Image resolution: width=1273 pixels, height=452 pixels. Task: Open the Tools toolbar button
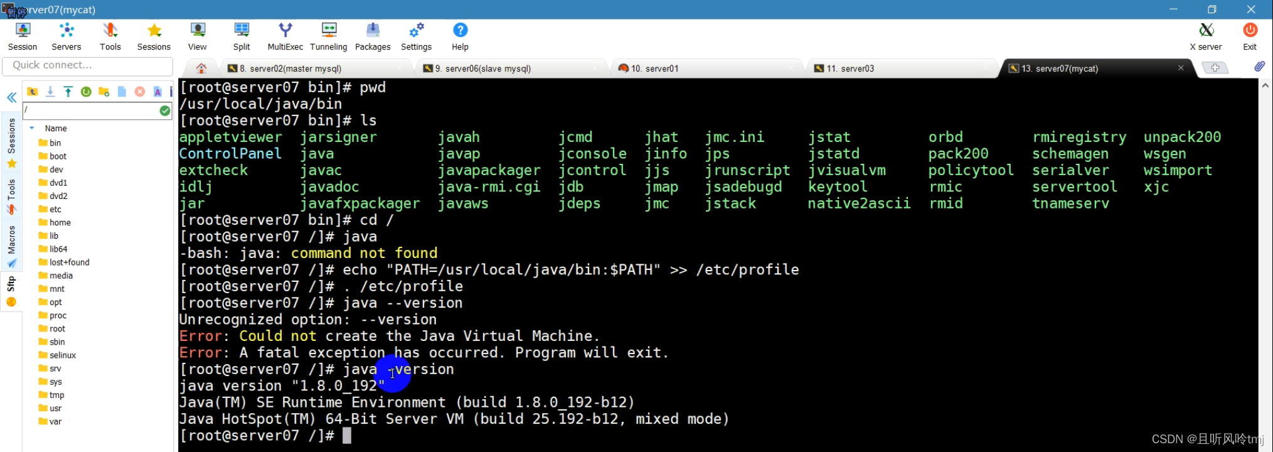pos(110,36)
